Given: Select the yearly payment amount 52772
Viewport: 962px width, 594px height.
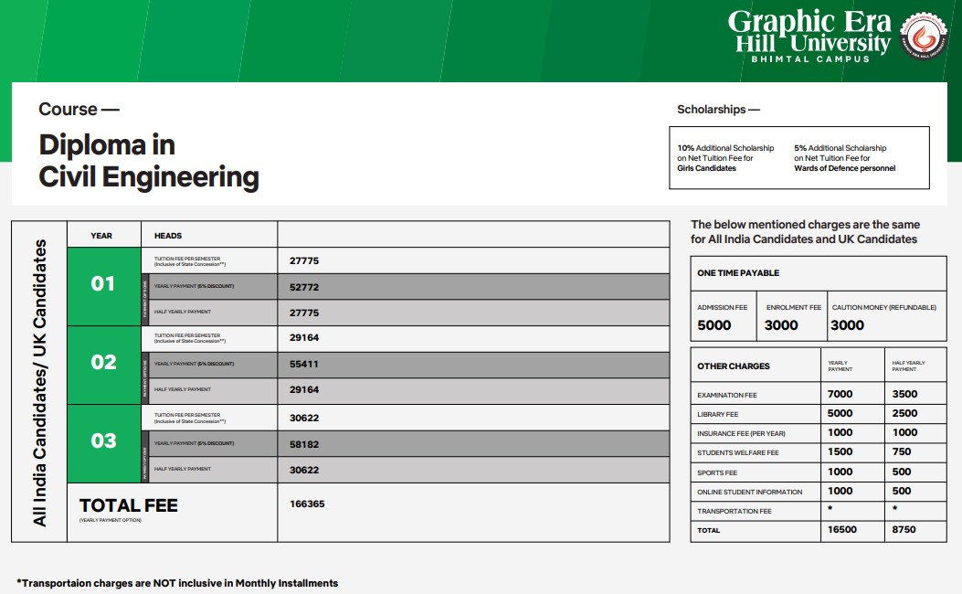Looking at the screenshot, I should pyautogui.click(x=304, y=287).
